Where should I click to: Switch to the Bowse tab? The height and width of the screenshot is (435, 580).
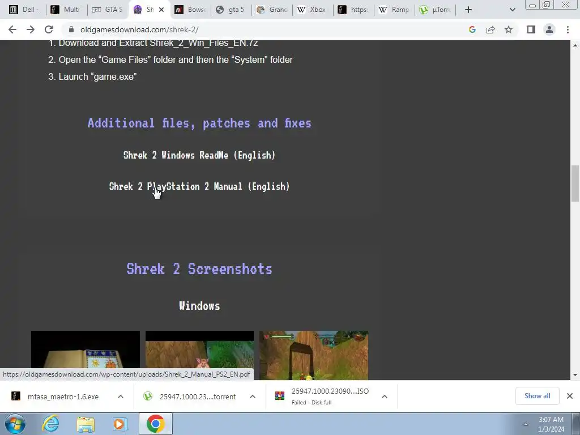pos(190,10)
